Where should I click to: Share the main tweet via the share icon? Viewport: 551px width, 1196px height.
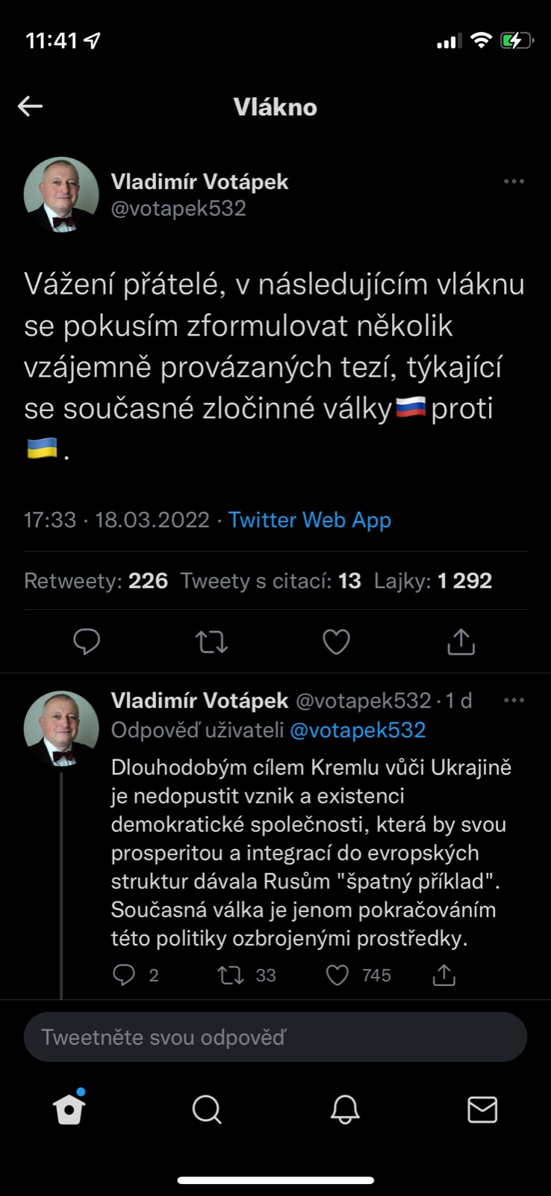pos(461,641)
